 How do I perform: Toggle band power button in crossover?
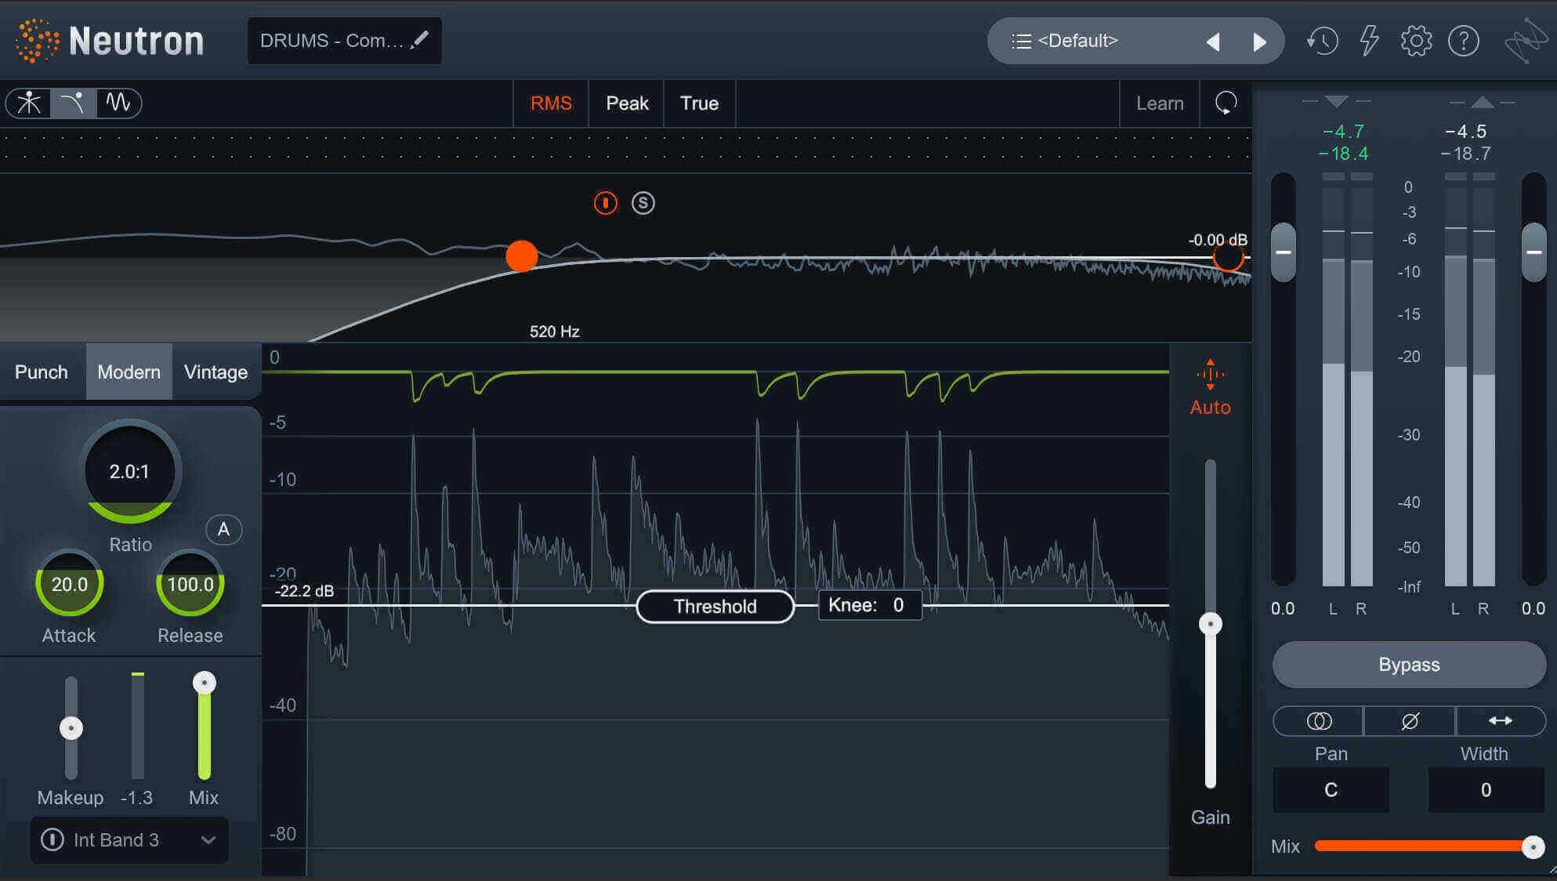(x=605, y=203)
